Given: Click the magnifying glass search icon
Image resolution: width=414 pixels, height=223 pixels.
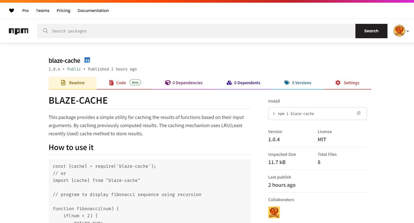Looking at the screenshot, I should tap(46, 31).
